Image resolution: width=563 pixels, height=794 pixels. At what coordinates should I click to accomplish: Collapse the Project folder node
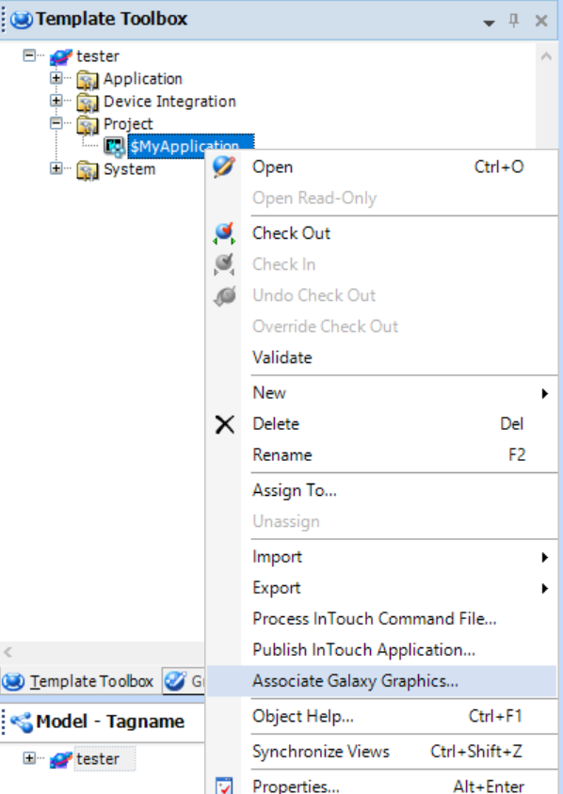56,123
